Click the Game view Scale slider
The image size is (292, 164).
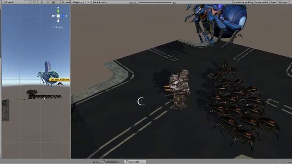point(155,2)
